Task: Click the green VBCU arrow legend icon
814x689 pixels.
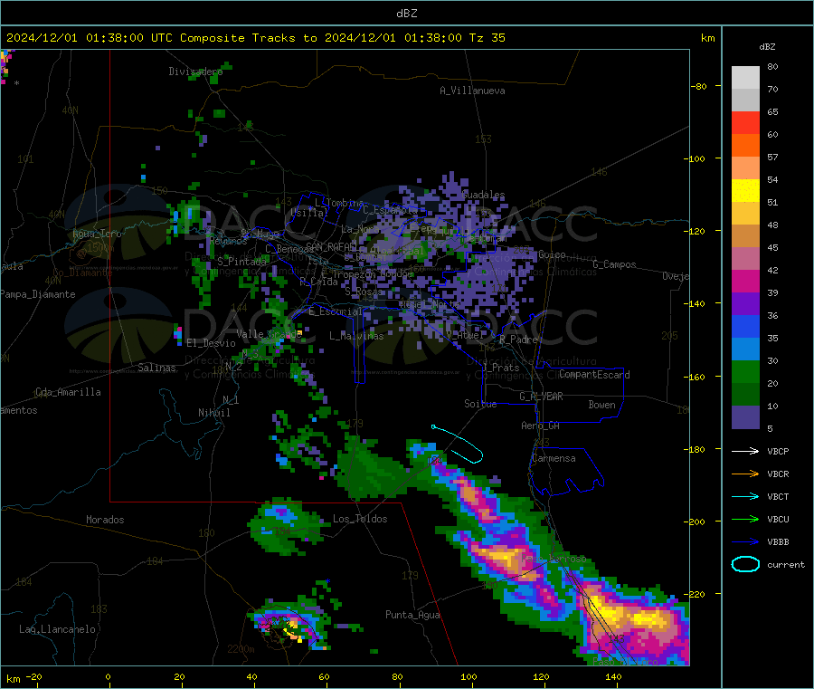Action: [745, 519]
